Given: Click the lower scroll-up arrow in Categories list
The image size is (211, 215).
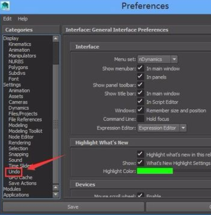Looking at the screenshot, I should coord(55,188).
